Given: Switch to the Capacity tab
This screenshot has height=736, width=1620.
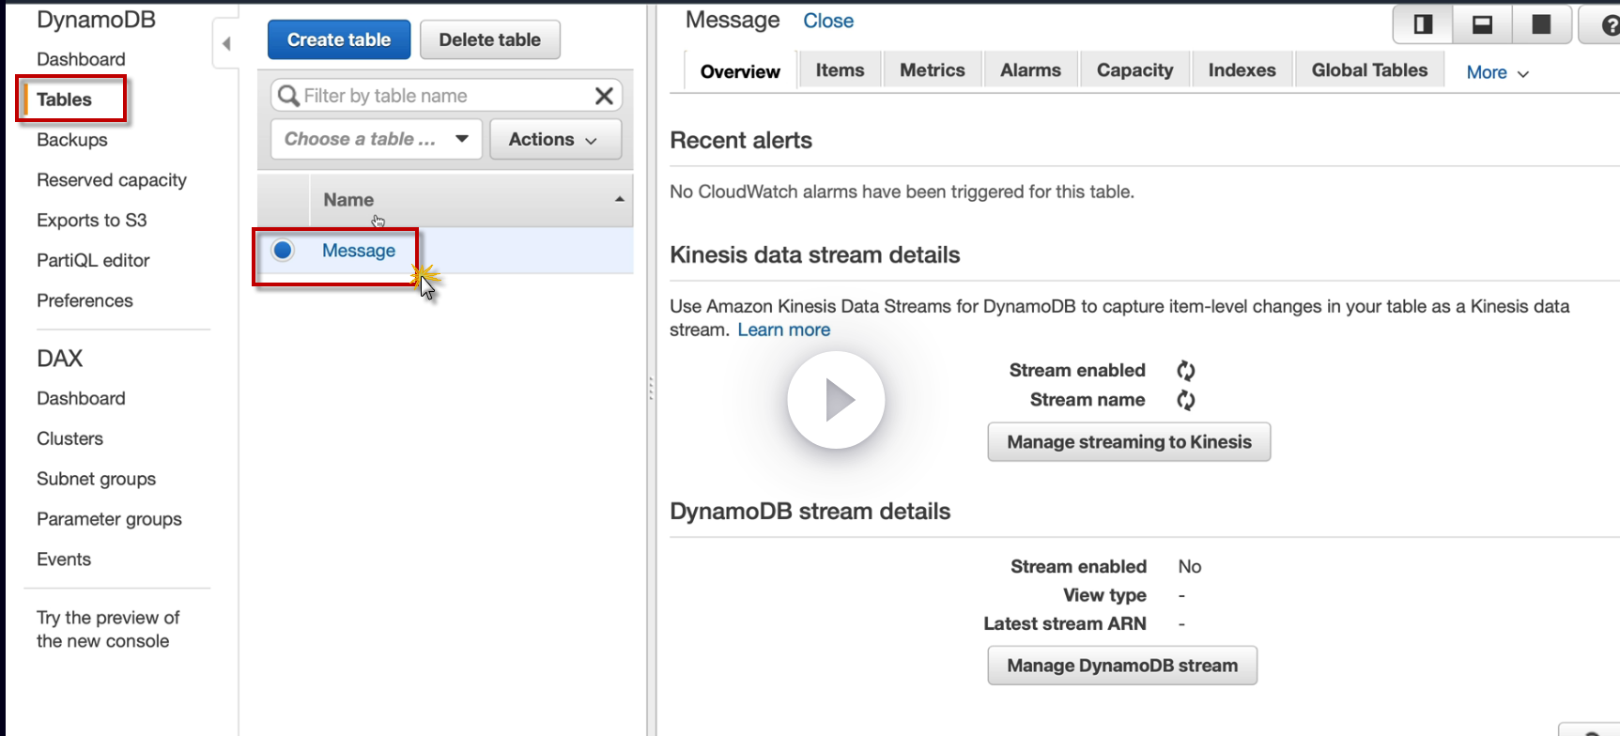Looking at the screenshot, I should (1134, 70).
